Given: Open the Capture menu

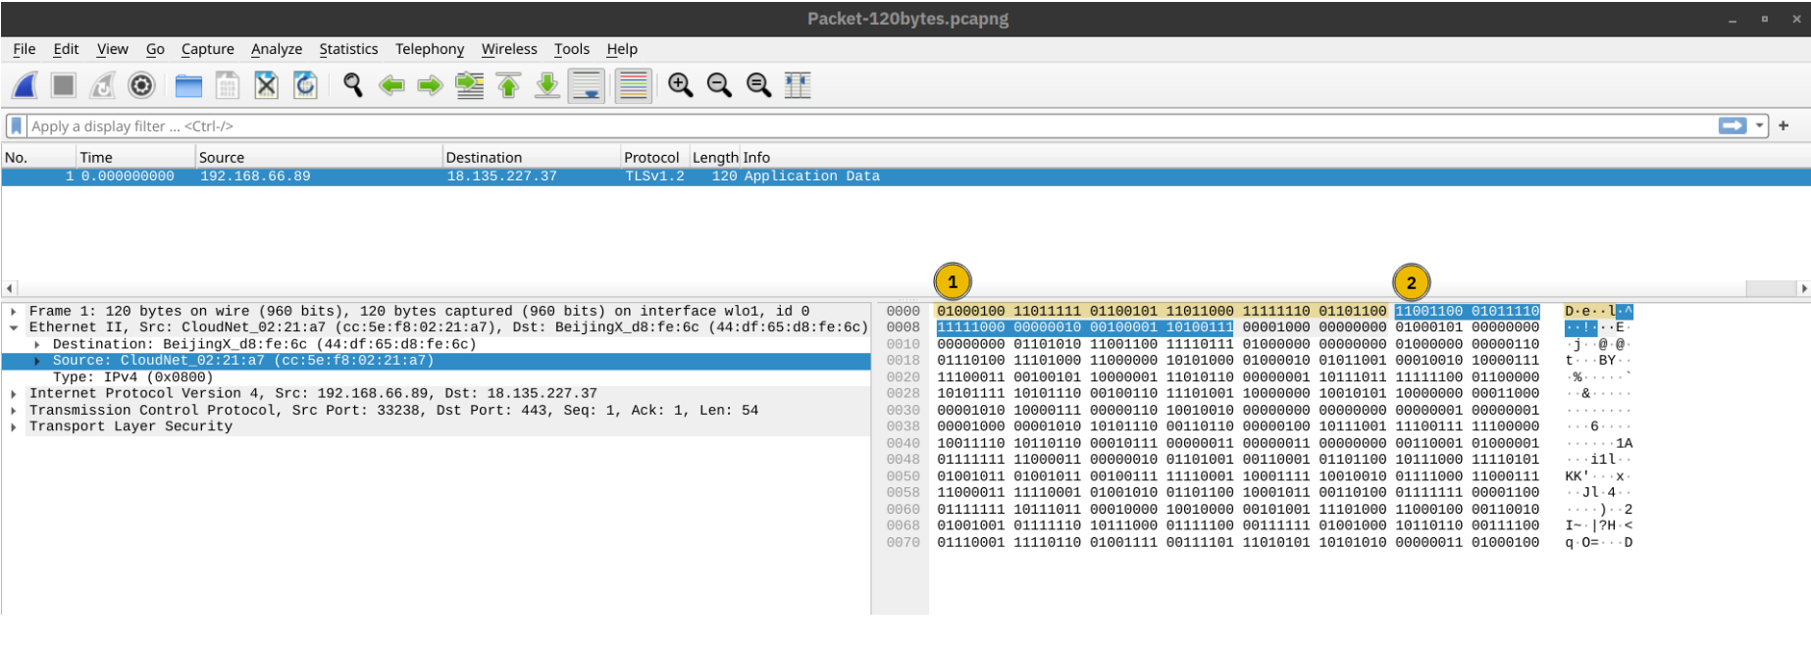Looking at the screenshot, I should (208, 49).
